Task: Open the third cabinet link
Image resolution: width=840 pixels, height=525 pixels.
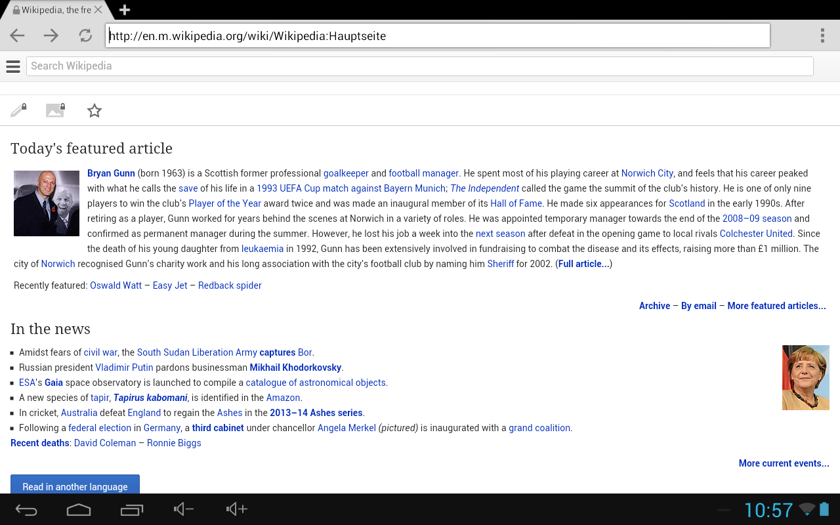Action: (218, 428)
